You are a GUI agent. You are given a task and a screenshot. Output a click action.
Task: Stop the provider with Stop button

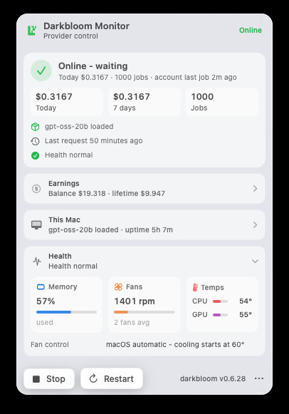coord(49,379)
